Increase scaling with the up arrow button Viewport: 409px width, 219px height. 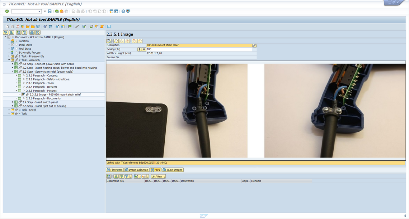pos(140,49)
